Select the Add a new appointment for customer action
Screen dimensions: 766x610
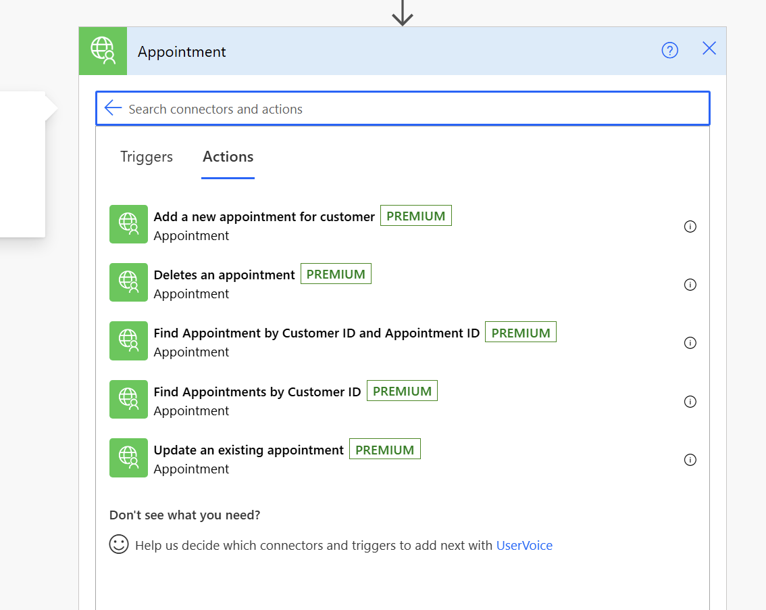pyautogui.click(x=263, y=216)
